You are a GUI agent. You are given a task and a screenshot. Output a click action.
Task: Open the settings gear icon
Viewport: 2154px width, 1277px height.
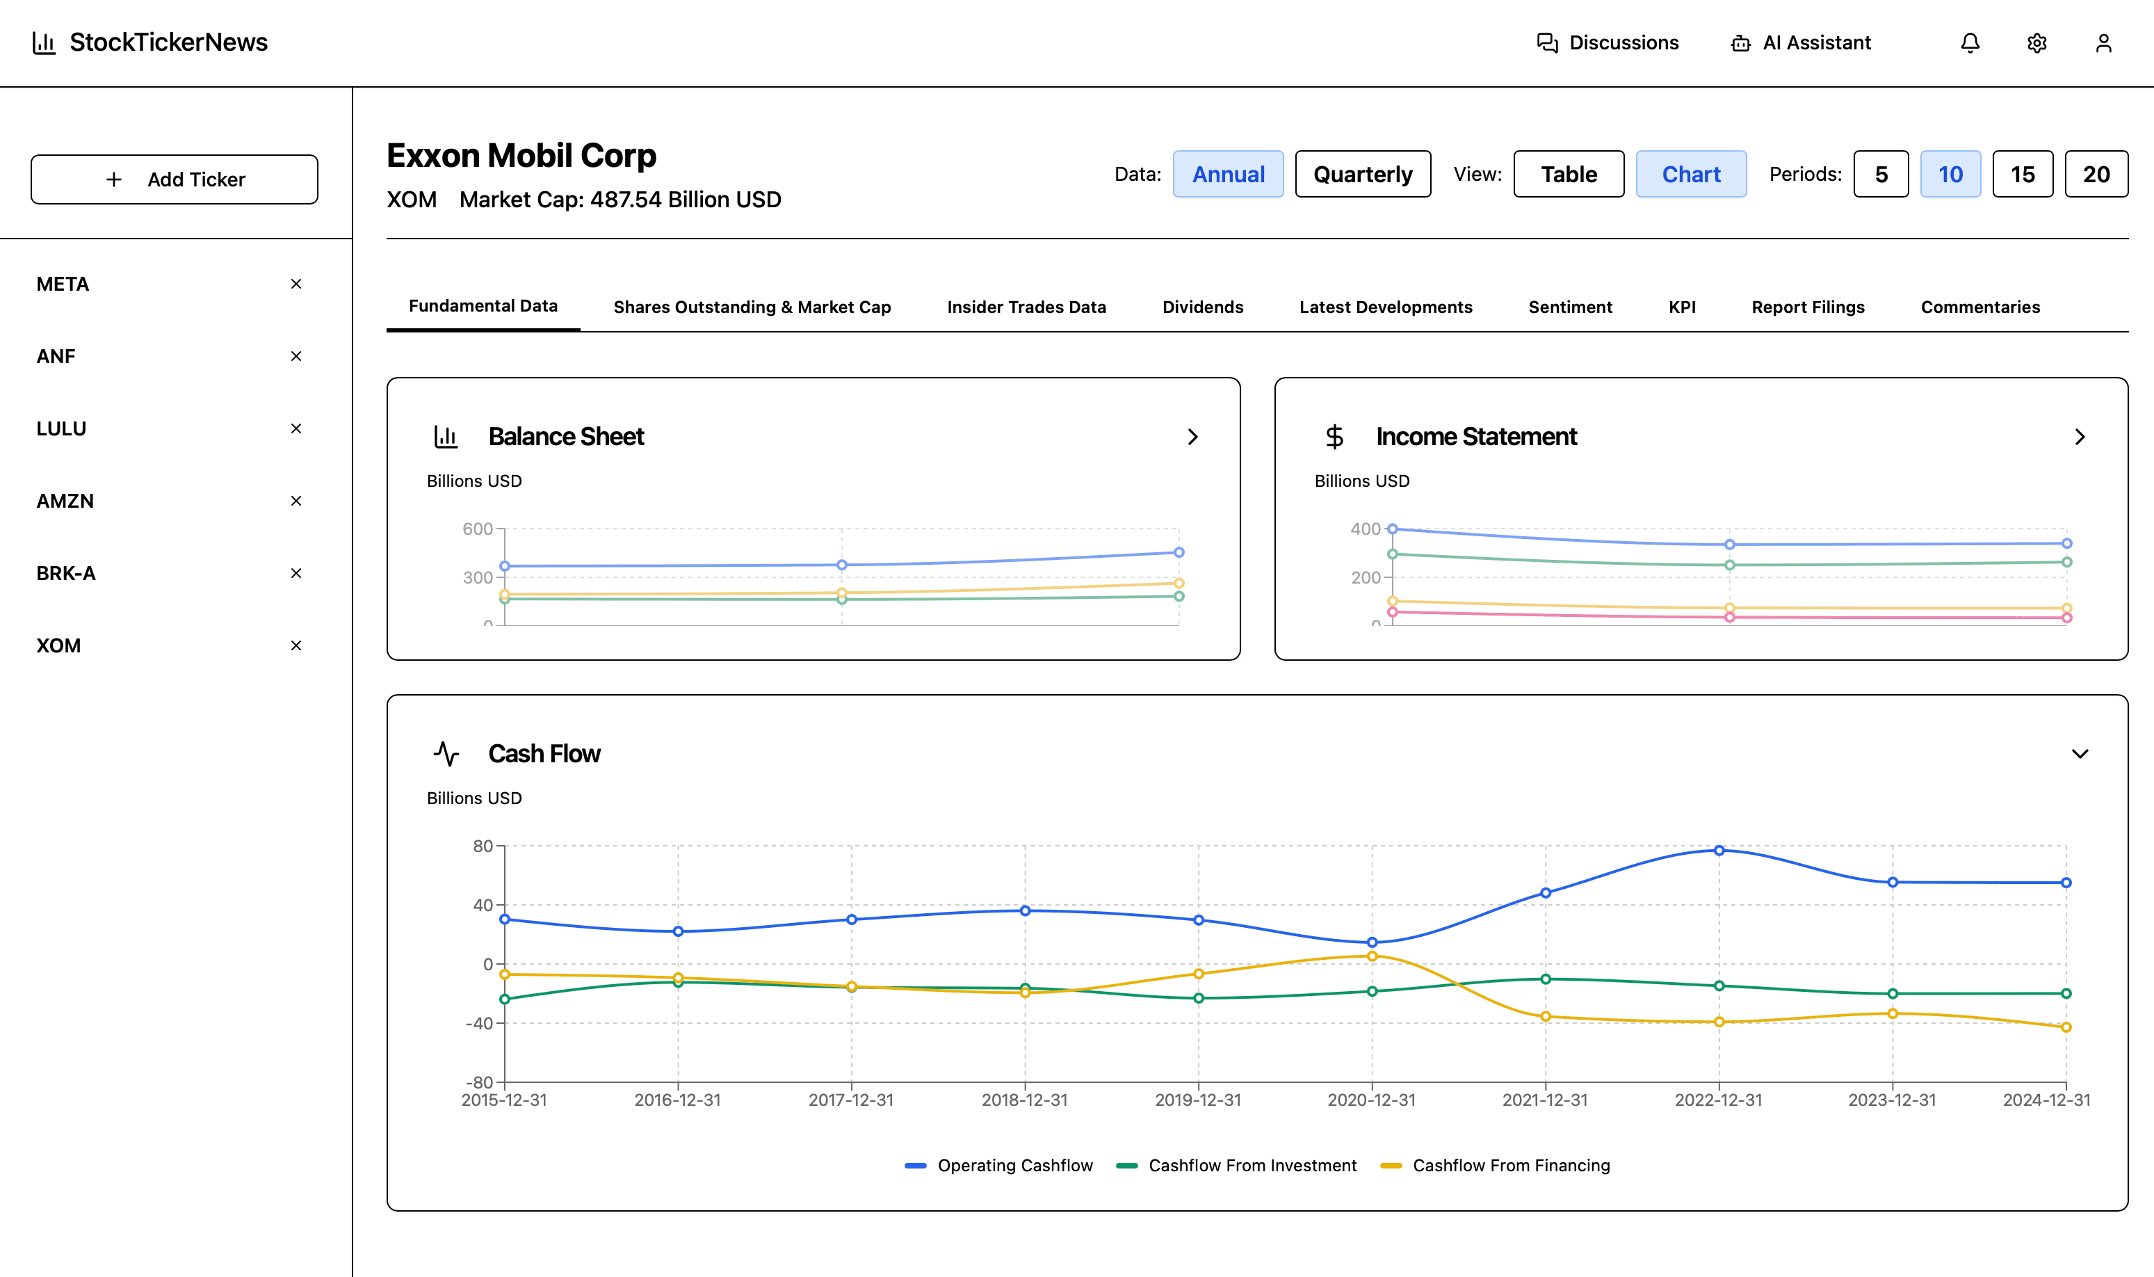click(x=2037, y=42)
